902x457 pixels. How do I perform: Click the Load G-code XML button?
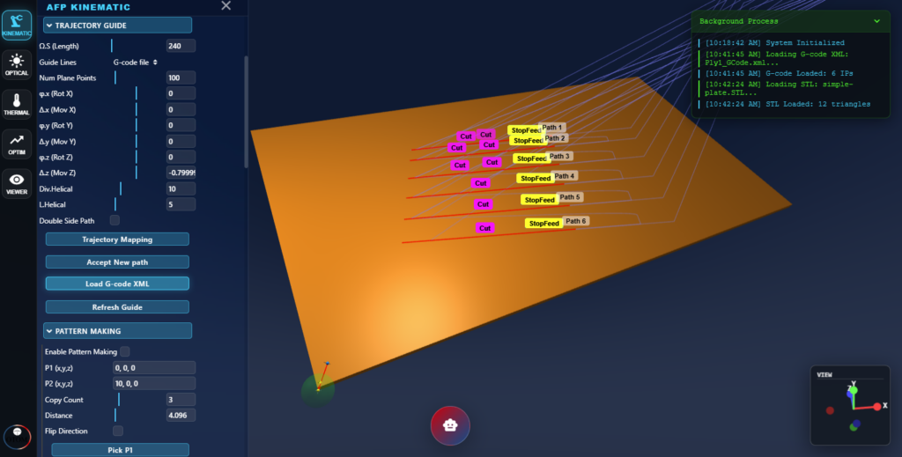[117, 284]
